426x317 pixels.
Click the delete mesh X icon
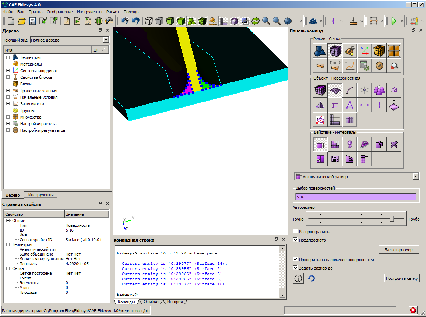tap(394, 144)
